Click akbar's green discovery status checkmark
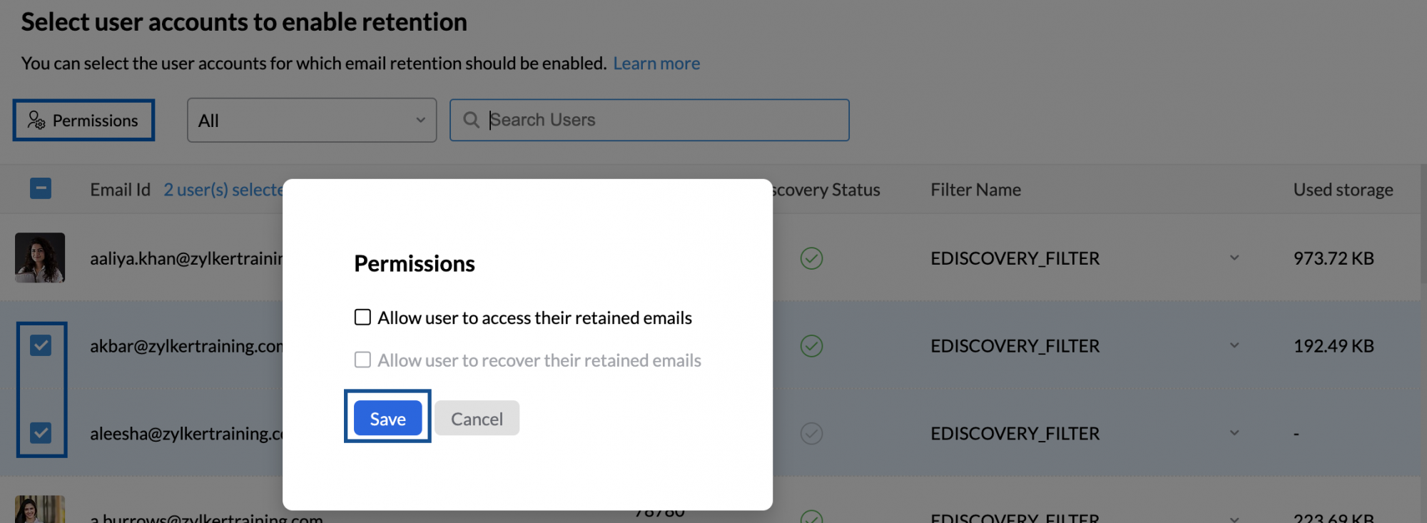Viewport: 1427px width, 523px height. 811,345
